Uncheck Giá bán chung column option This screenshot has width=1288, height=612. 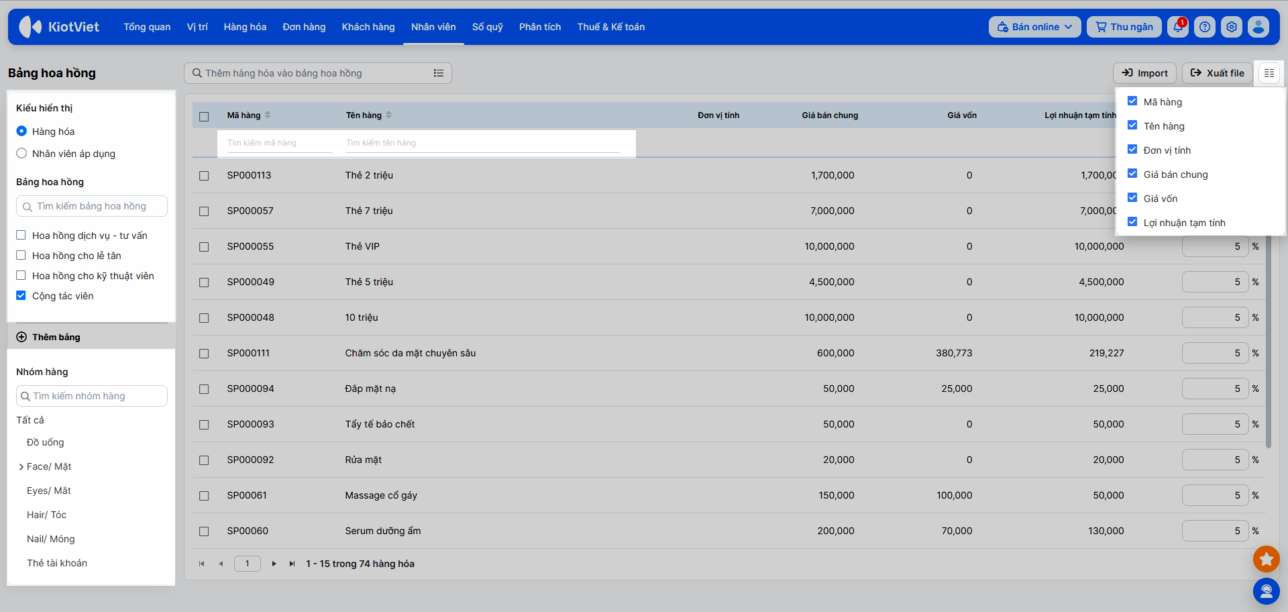click(1132, 173)
